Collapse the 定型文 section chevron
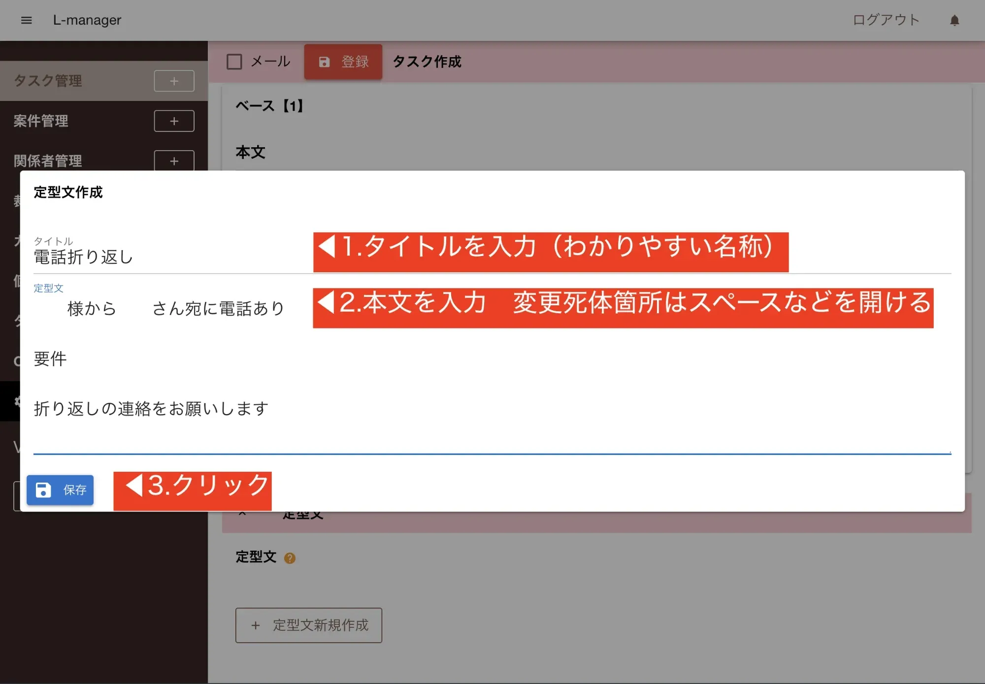This screenshot has width=985, height=684. click(x=242, y=515)
